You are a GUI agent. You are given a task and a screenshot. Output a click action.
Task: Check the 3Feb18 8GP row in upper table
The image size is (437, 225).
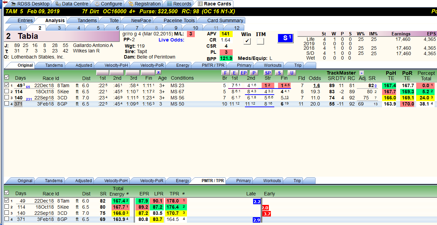7,103
